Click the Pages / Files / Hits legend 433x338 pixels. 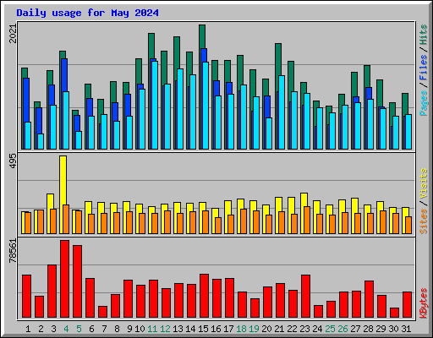point(424,70)
